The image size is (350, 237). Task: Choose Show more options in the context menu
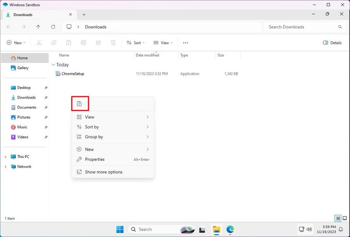tap(104, 172)
